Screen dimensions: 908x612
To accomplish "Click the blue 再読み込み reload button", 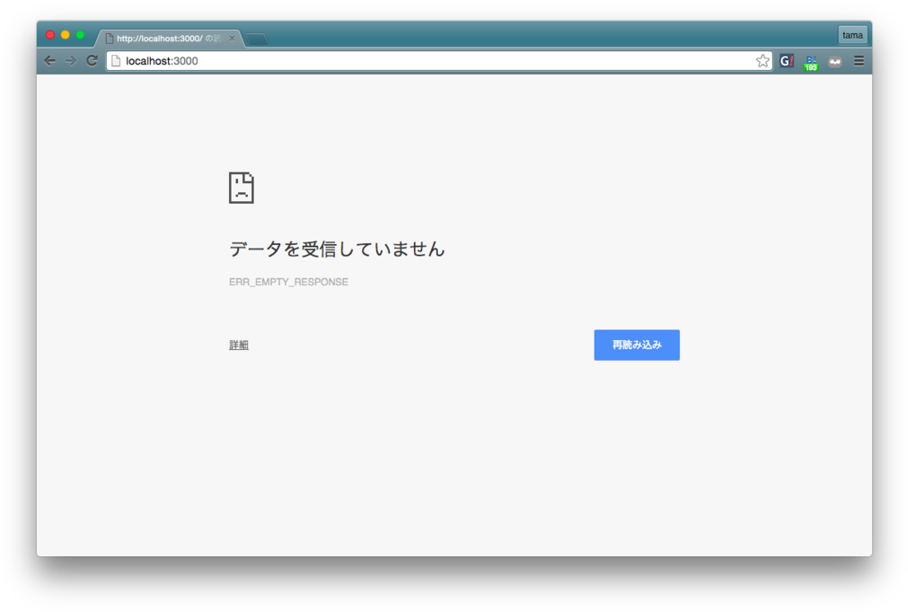I will pyautogui.click(x=637, y=345).
